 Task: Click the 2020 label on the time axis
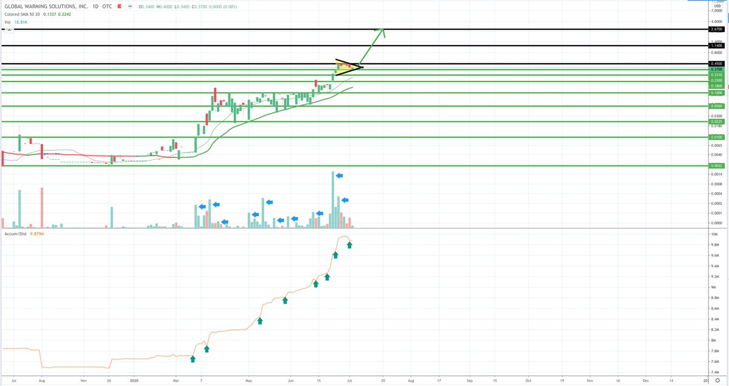pyautogui.click(x=135, y=380)
